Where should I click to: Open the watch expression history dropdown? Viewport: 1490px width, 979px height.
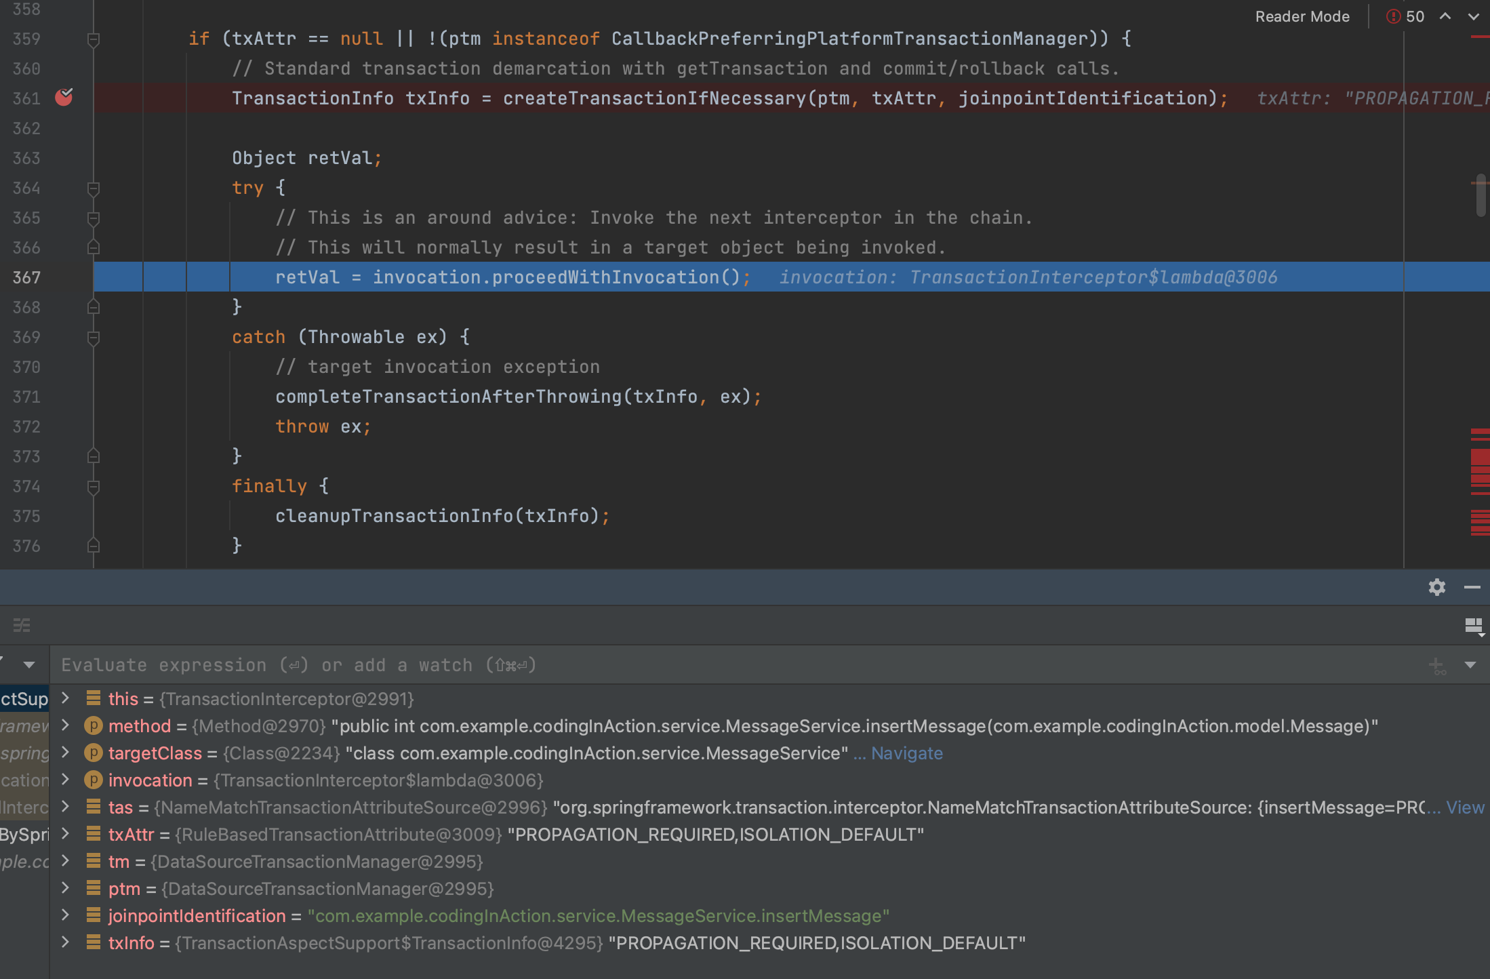pyautogui.click(x=1470, y=665)
